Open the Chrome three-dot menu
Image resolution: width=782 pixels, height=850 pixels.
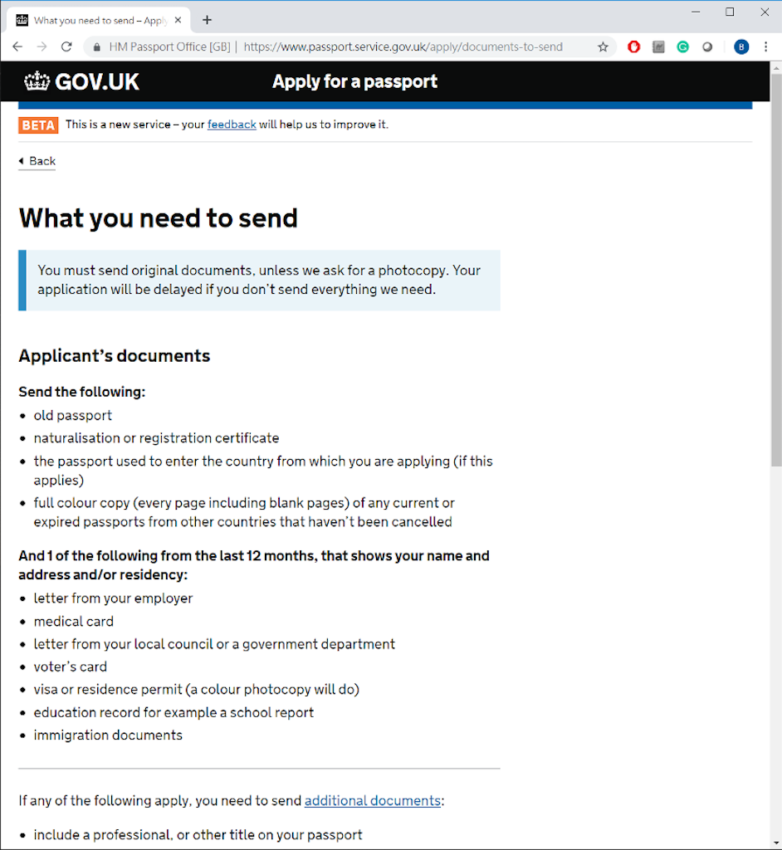765,47
